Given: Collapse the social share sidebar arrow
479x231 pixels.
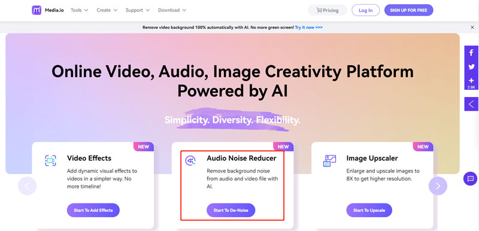Looking at the screenshot, I should pyautogui.click(x=471, y=104).
